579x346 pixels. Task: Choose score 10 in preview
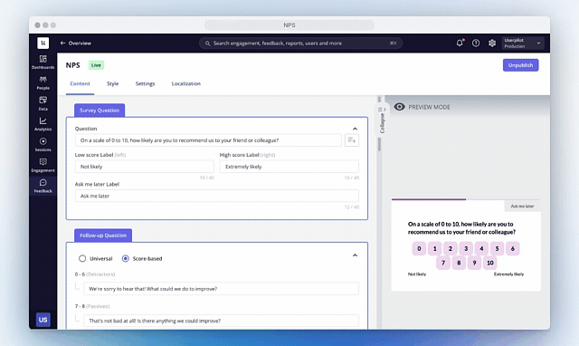(x=490, y=263)
